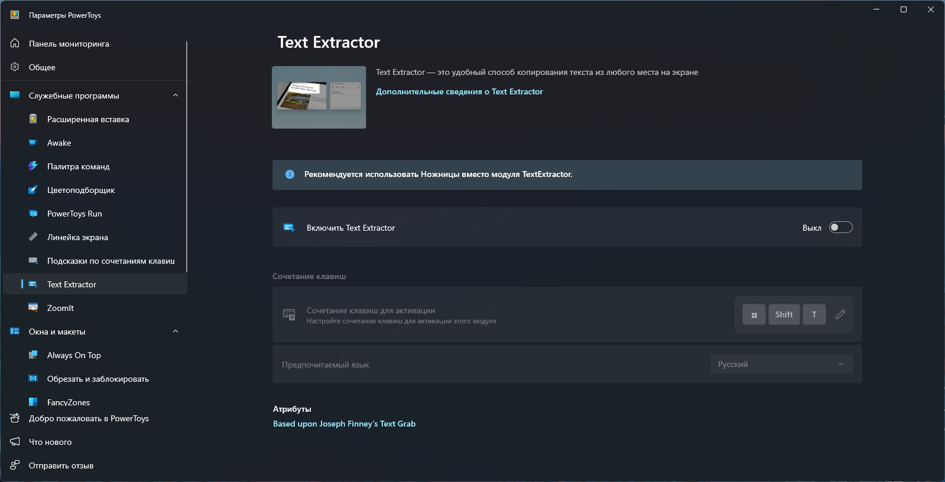Select the Command Palette (Палитра команд) icon

33,166
